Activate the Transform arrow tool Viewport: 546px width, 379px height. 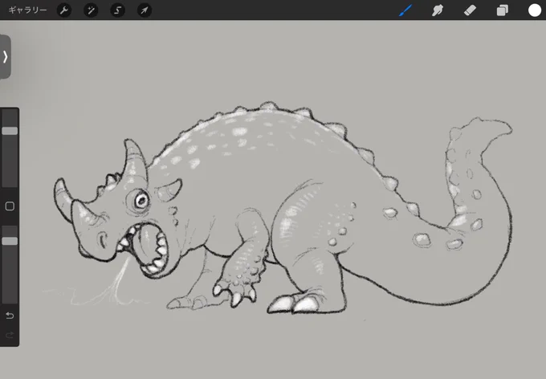click(x=145, y=10)
